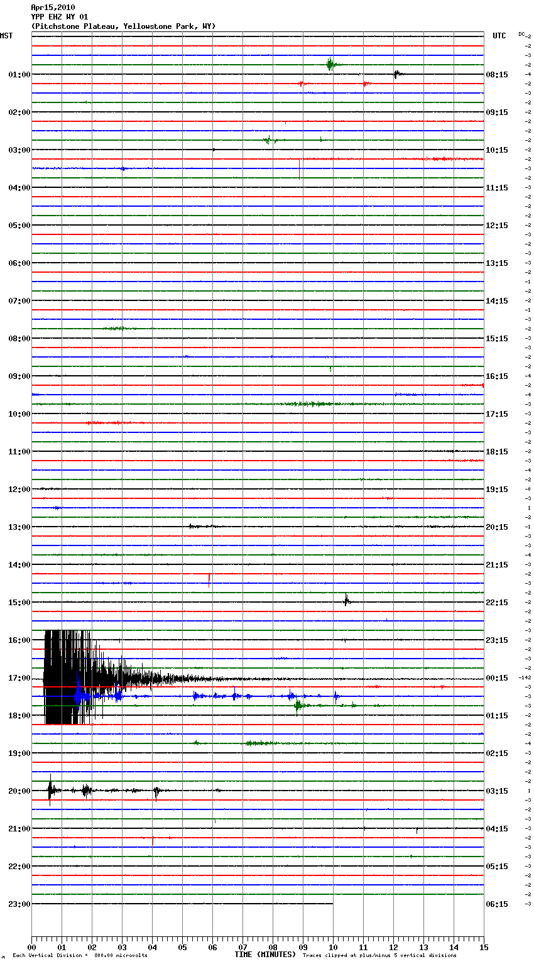Select the 12:00 MST time label
Viewport: 534px width, 964px height.
pos(19,490)
